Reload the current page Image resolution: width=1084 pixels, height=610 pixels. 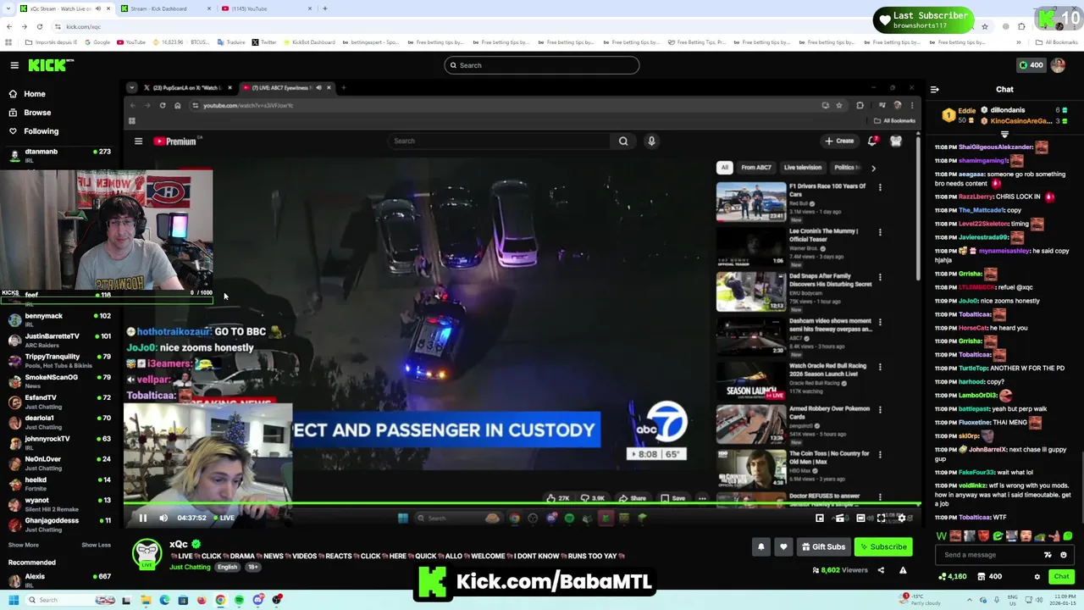(39, 26)
